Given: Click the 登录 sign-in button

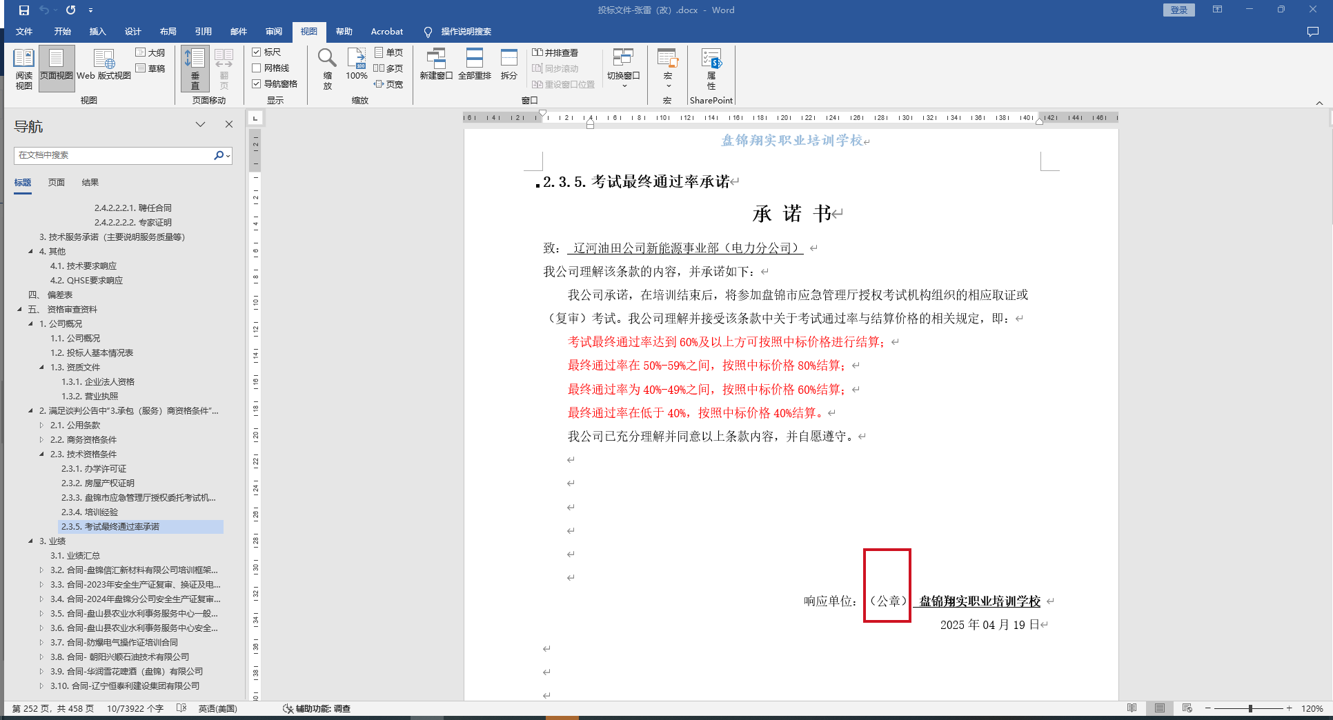Looking at the screenshot, I should click(1178, 10).
